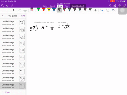This screenshot has width=127, height=95.
Task: Switch to the Home tab
Action: tap(45, 6)
